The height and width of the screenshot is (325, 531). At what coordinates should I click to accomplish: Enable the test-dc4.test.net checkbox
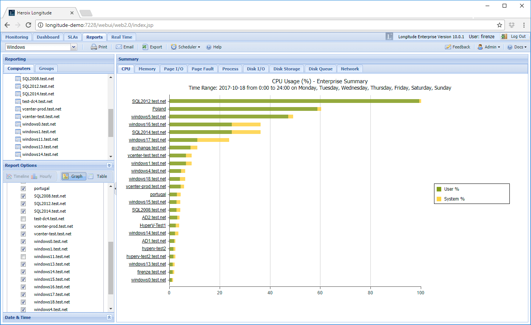(x=23, y=219)
